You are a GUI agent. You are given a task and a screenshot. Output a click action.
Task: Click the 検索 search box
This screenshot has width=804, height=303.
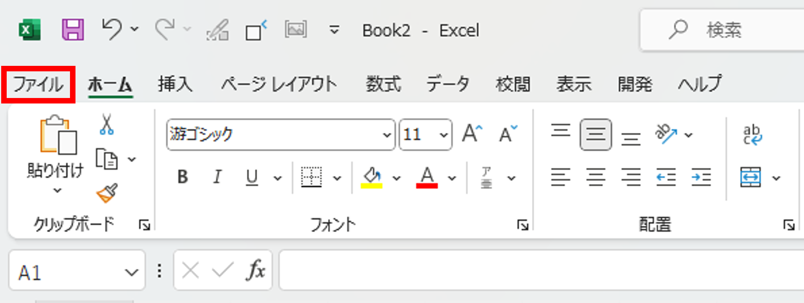click(723, 30)
